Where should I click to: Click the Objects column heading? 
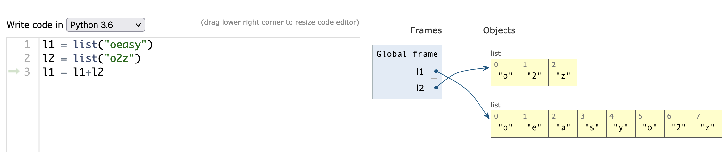tap(499, 30)
